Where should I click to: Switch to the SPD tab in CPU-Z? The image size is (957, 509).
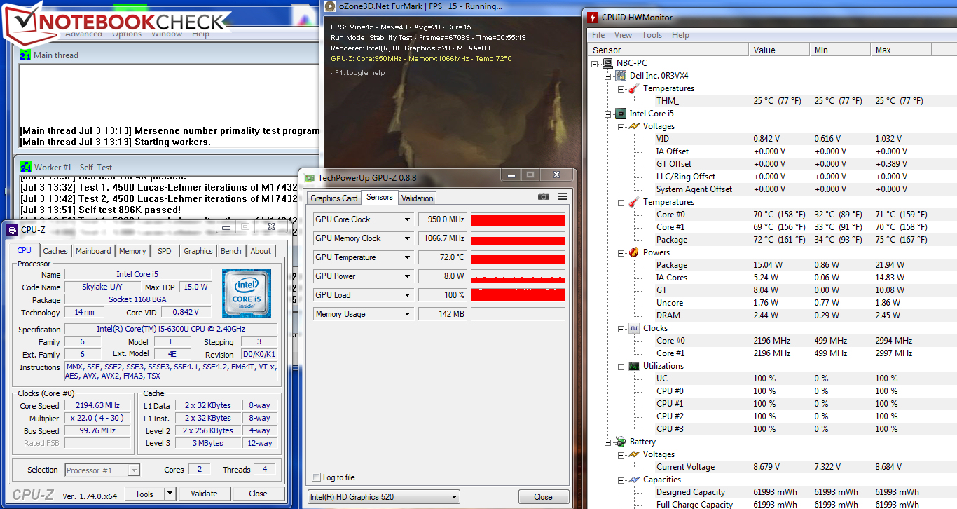tap(164, 251)
